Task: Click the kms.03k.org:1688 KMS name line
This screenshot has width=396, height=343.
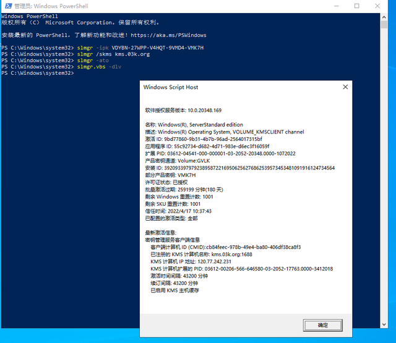Action: click(201, 254)
